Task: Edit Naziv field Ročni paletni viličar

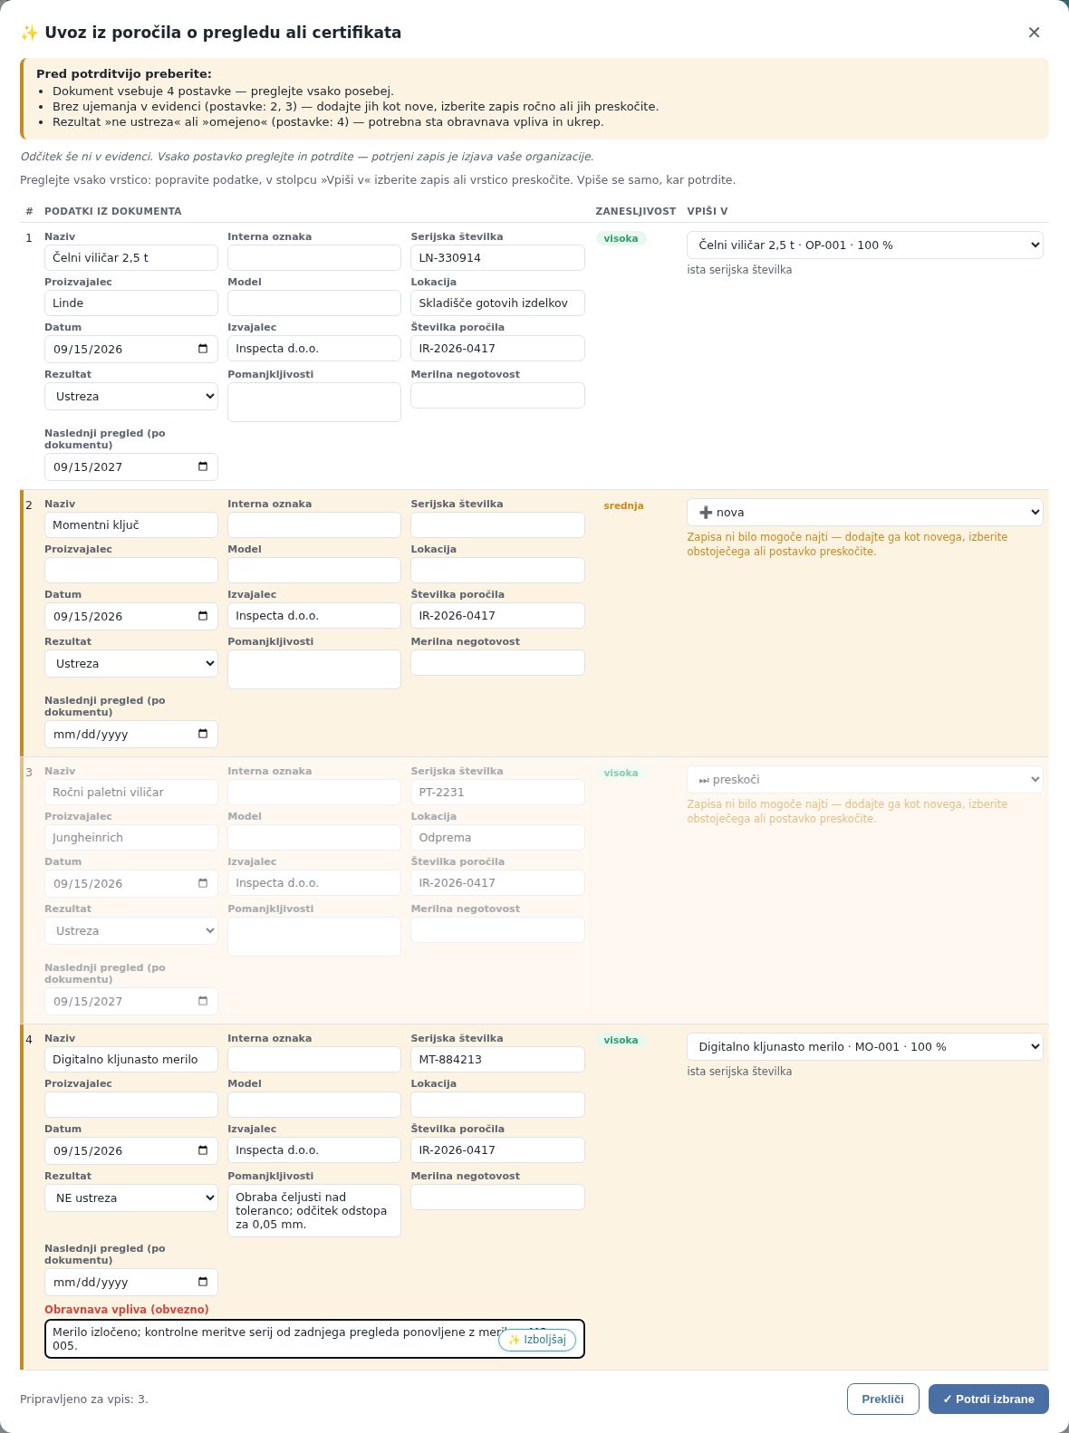Action: pos(131,792)
